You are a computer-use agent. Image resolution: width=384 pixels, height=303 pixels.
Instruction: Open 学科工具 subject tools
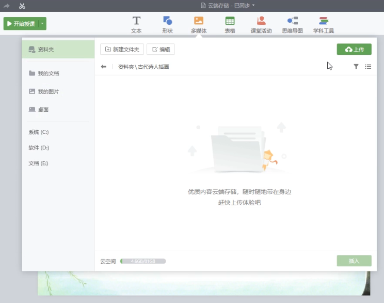(x=324, y=24)
